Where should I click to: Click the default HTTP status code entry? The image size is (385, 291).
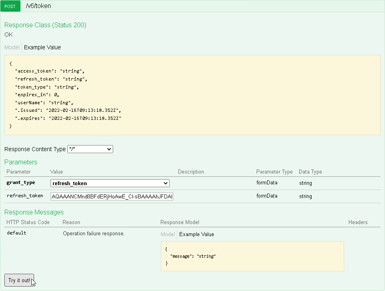(16, 233)
